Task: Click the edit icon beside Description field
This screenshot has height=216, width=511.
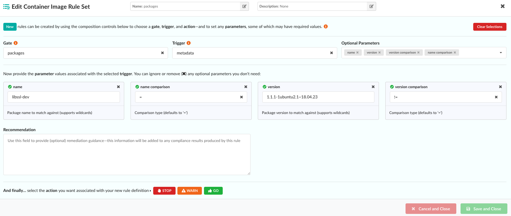Action: pos(371,6)
